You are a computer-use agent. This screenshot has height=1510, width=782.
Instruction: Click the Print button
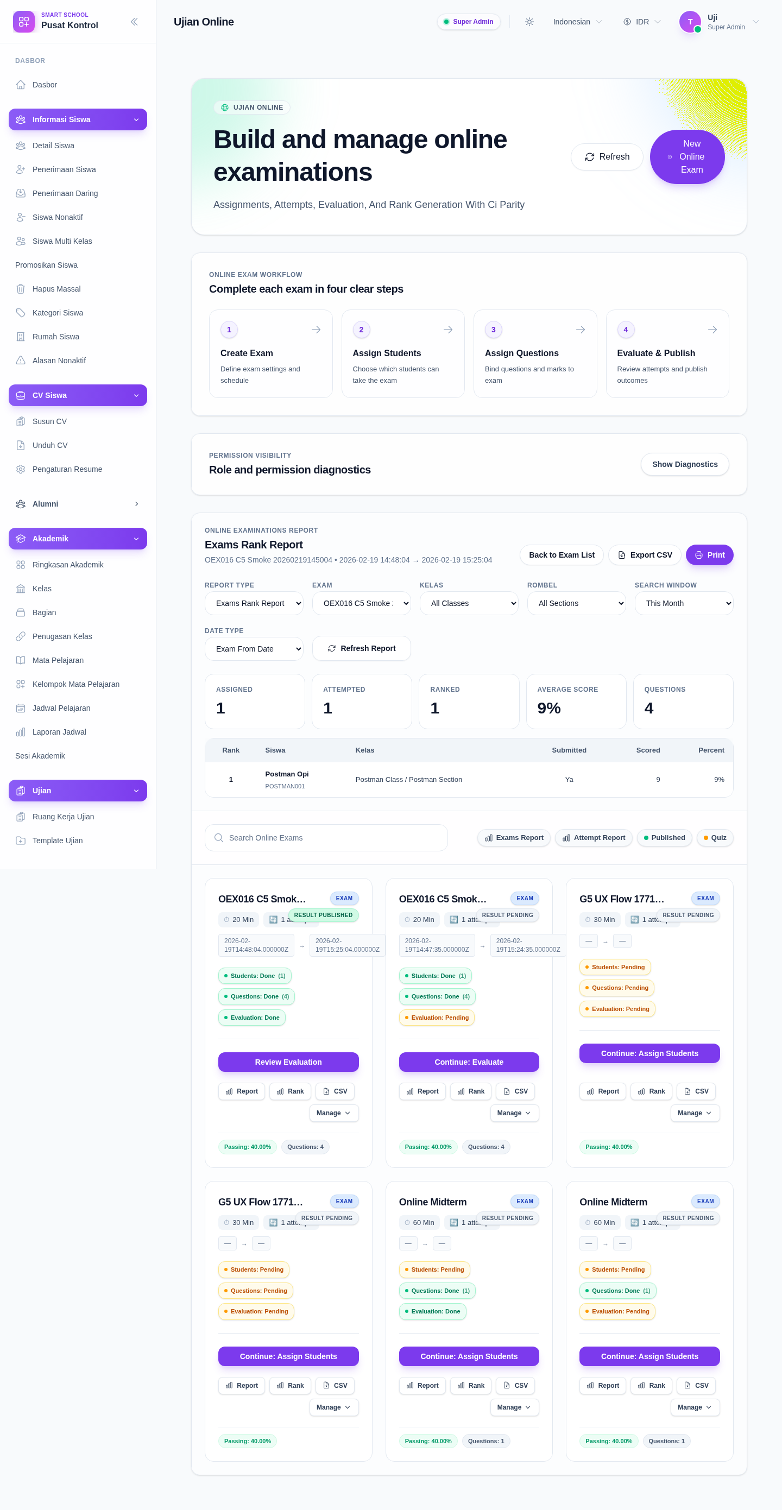tap(709, 555)
